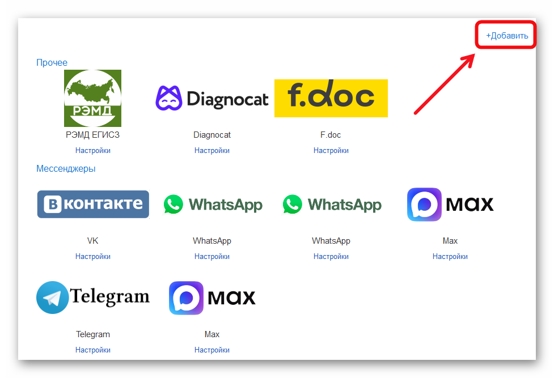Open the Diagnocat integration logo
The width and height of the screenshot is (554, 378).
coord(212,98)
